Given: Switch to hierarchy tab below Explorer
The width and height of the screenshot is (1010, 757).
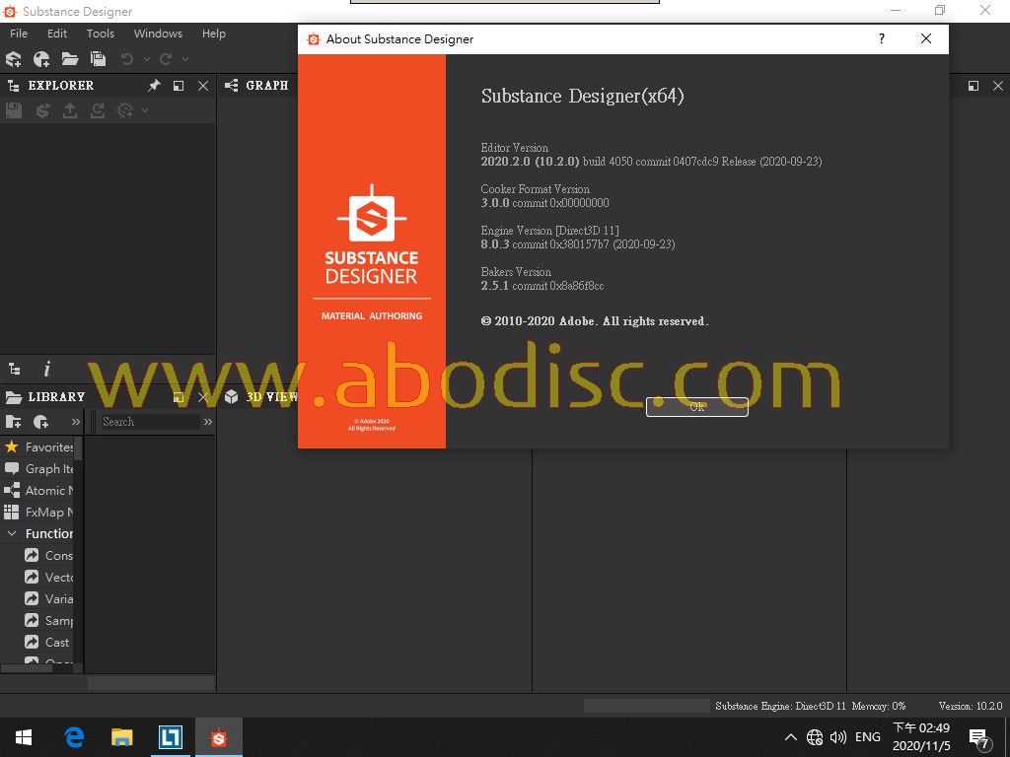Looking at the screenshot, I should click(14, 370).
